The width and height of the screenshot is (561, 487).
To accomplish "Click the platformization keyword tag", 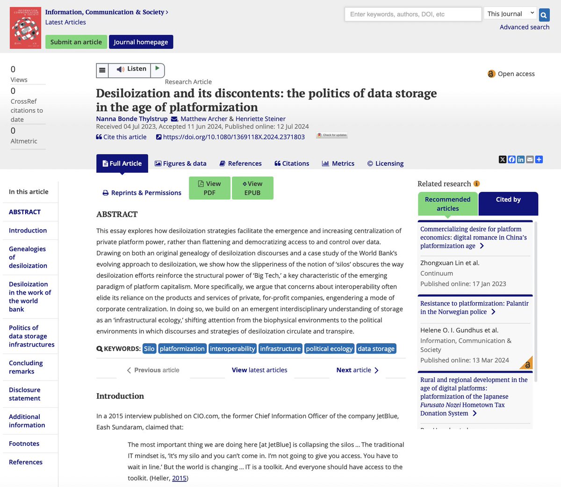I will 182,348.
